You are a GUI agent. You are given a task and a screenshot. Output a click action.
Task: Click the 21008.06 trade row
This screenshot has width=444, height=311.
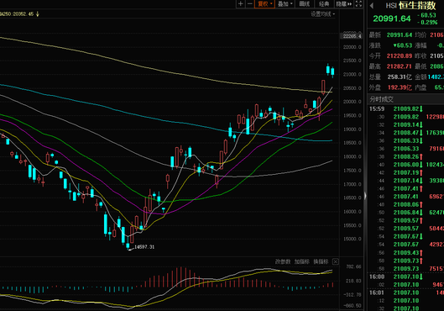pos(405,204)
